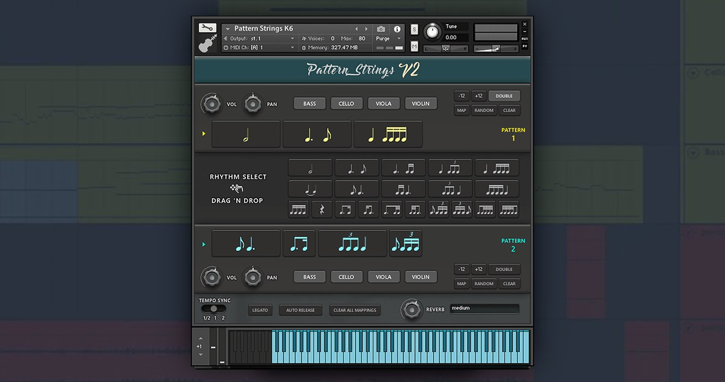Click the yellow play arrow for Pattern 1

click(x=204, y=134)
